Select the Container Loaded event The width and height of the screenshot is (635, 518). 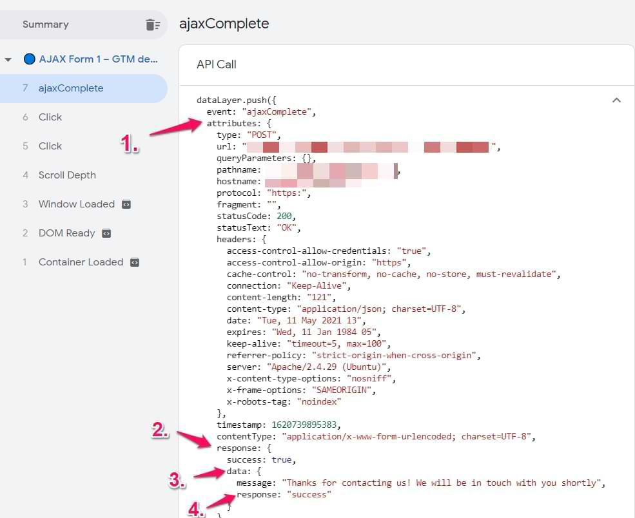coord(81,262)
